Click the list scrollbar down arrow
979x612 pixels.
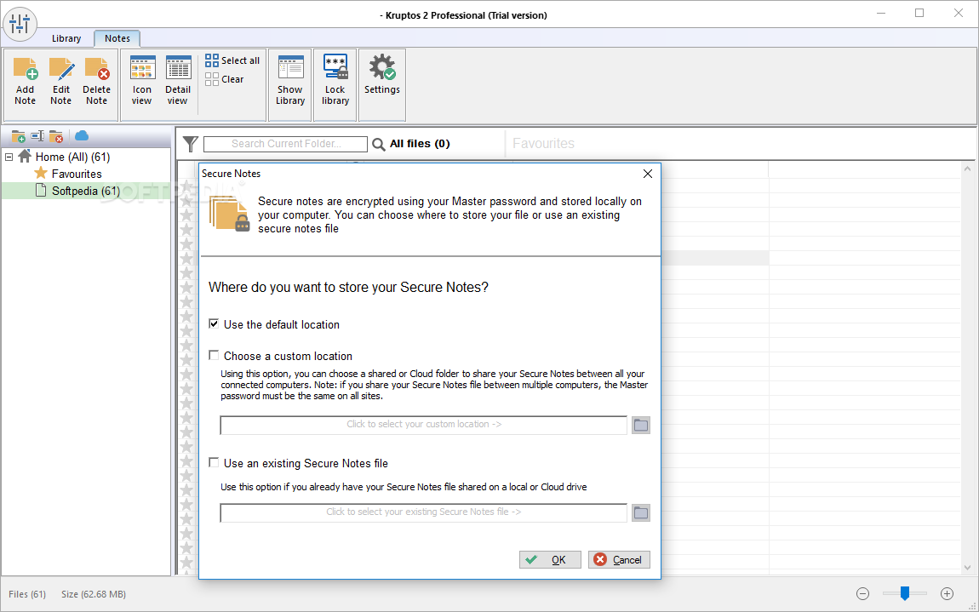coord(968,567)
